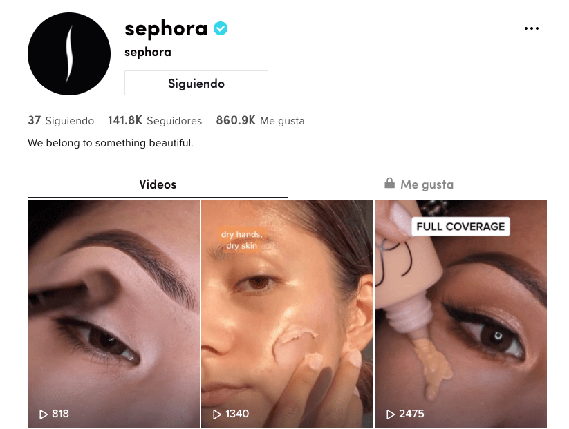
Task: Click the bio text We belong to something beautiful
Action: [111, 143]
